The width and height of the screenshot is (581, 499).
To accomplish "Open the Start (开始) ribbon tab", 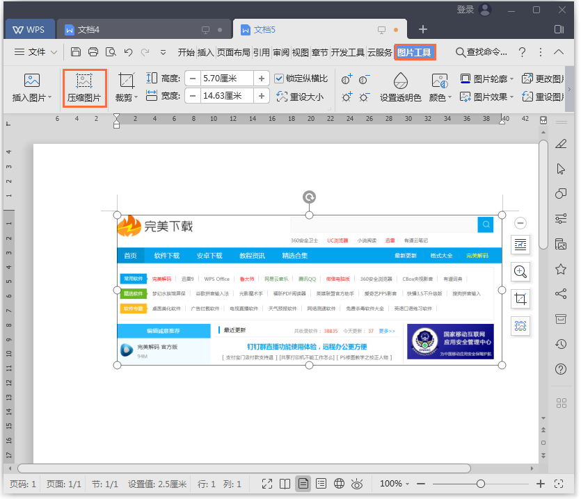I will click(186, 53).
